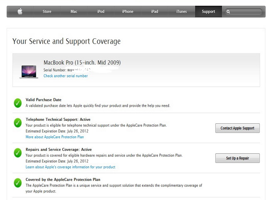The width and height of the screenshot is (266, 200).
Task: Focus the search input field
Action: 244,12
